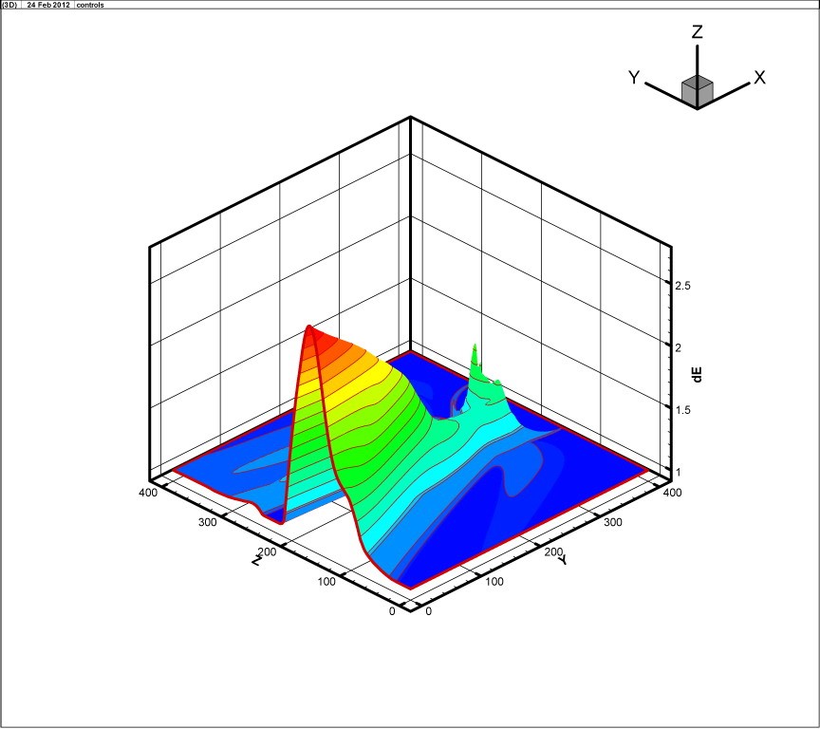
Task: Select the small green spike peak
Action: (x=475, y=351)
